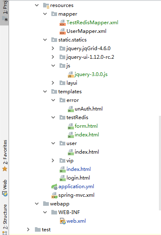Click the mapper folder icon
Image resolution: width=161 pixels, height=235 pixels.
(x=54, y=14)
